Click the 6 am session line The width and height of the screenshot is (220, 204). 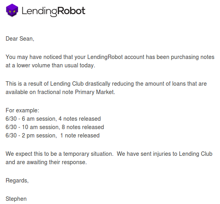[53, 119]
